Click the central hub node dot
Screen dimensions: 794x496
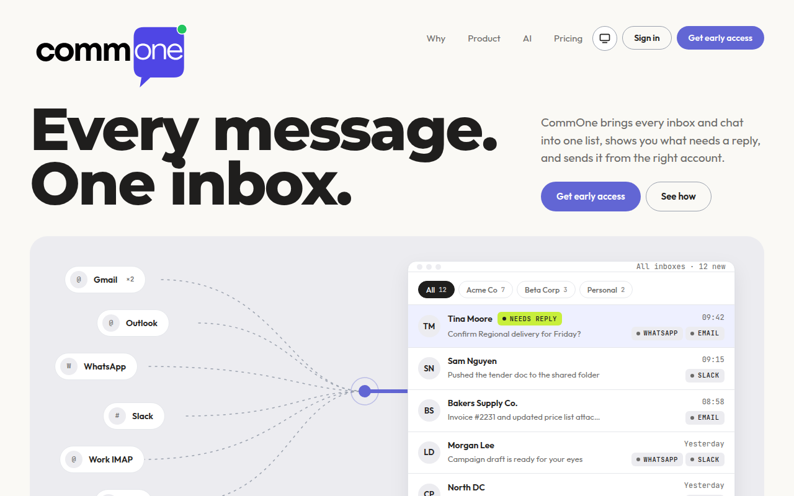click(365, 391)
